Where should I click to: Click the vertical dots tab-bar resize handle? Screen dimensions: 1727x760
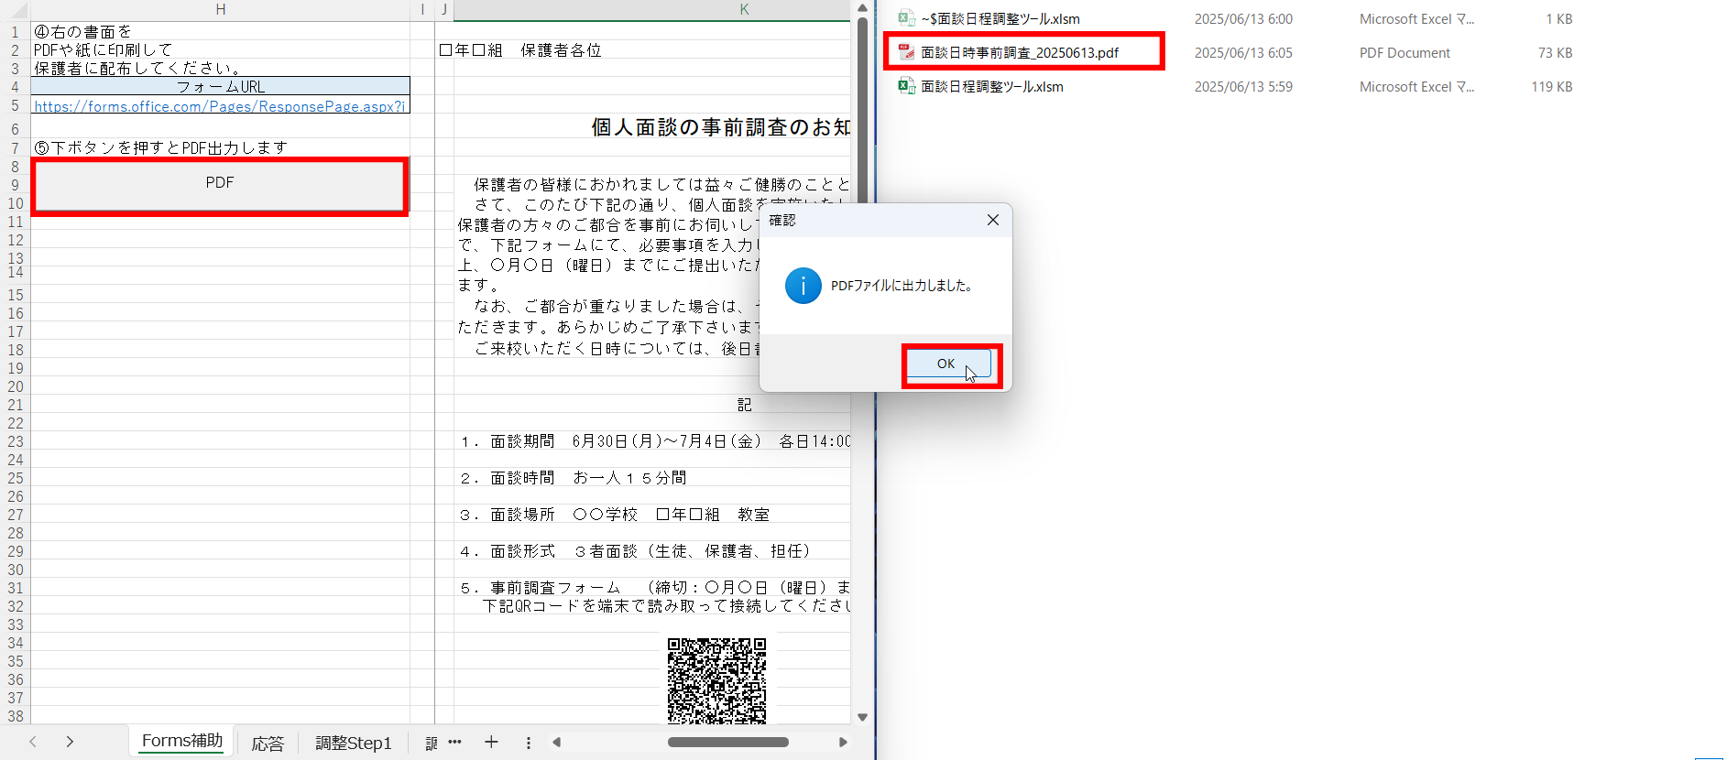[528, 743]
